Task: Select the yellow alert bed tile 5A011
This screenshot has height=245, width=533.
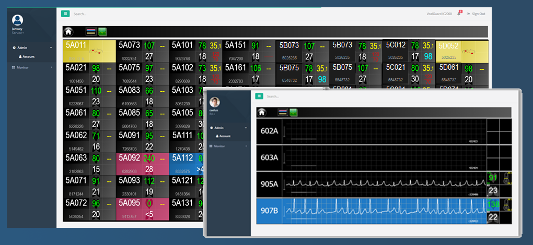Action: [89, 51]
